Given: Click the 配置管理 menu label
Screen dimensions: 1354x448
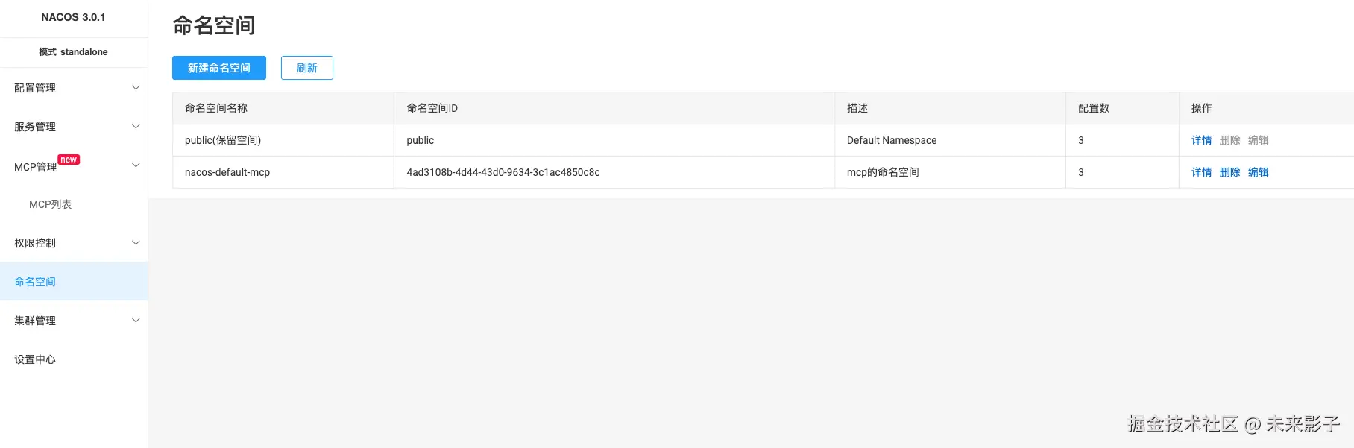Looking at the screenshot, I should point(35,88).
